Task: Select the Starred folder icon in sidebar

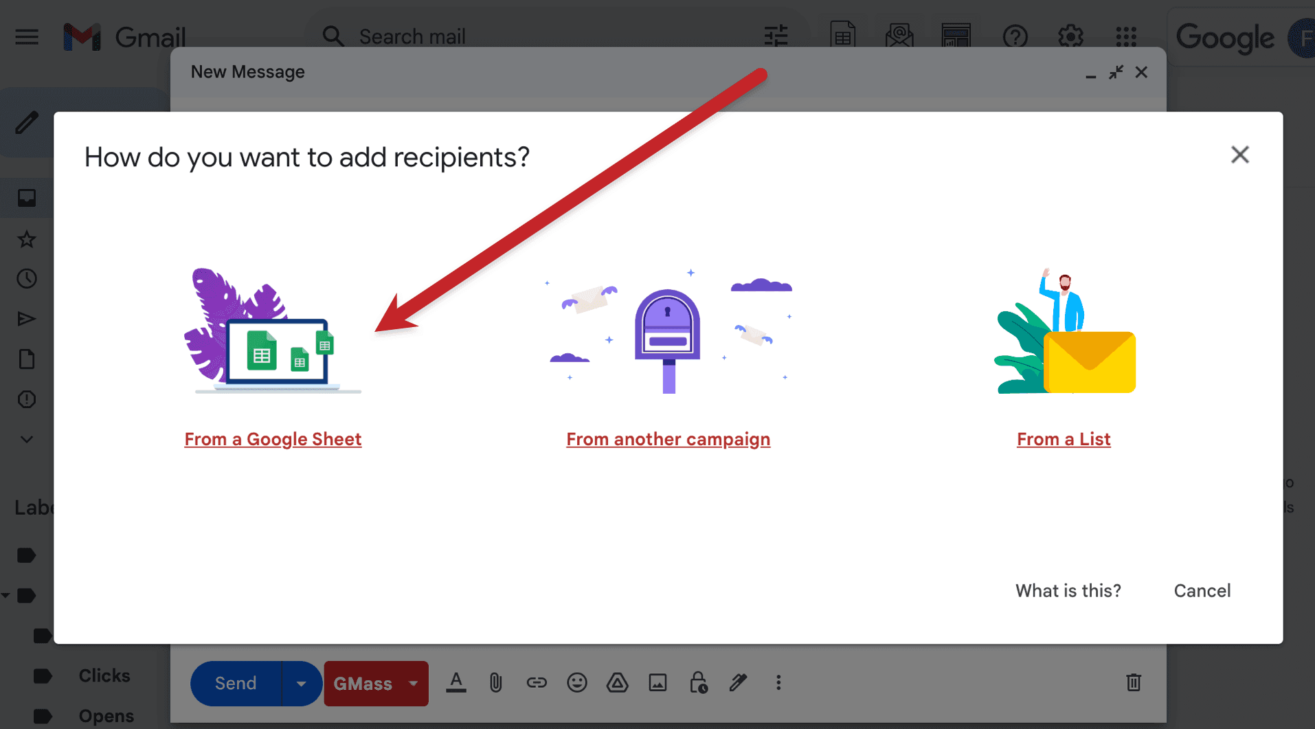Action: 26,239
